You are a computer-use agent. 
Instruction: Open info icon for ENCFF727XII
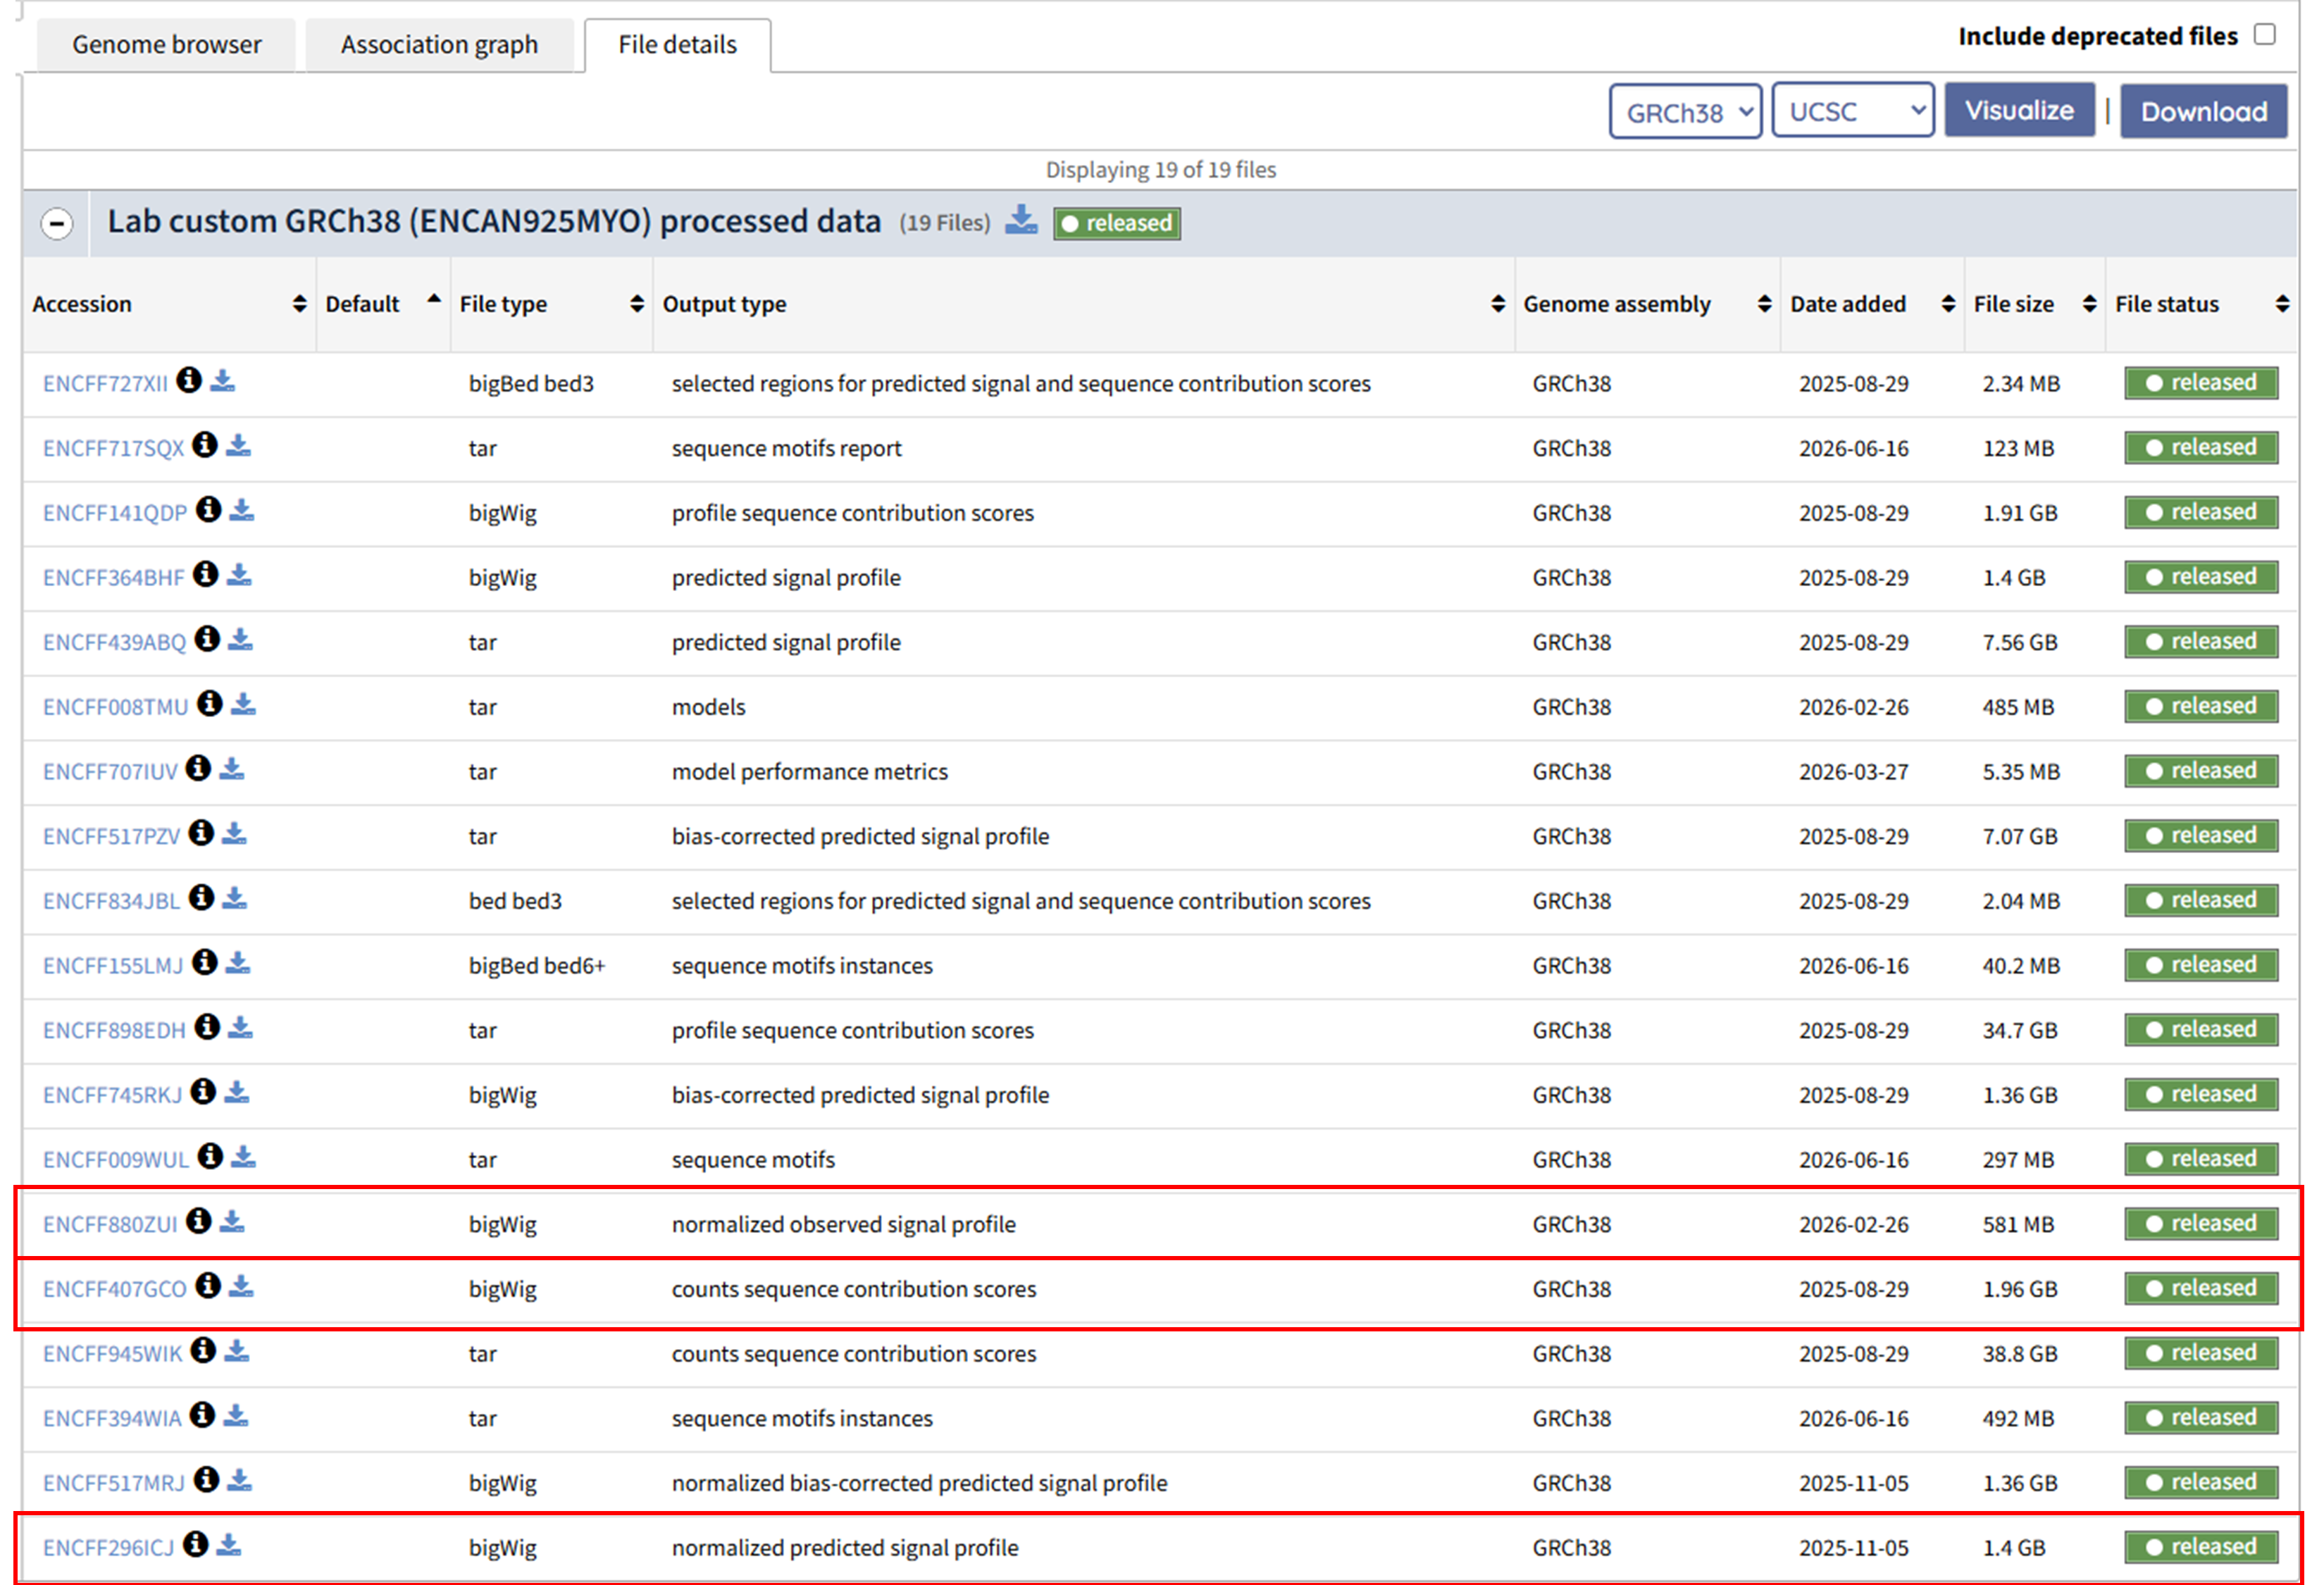[x=189, y=381]
